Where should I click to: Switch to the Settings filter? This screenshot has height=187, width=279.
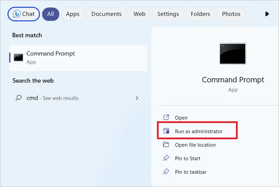click(x=168, y=14)
